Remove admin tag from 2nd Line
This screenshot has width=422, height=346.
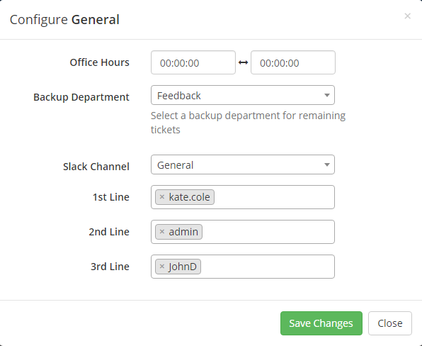162,232
